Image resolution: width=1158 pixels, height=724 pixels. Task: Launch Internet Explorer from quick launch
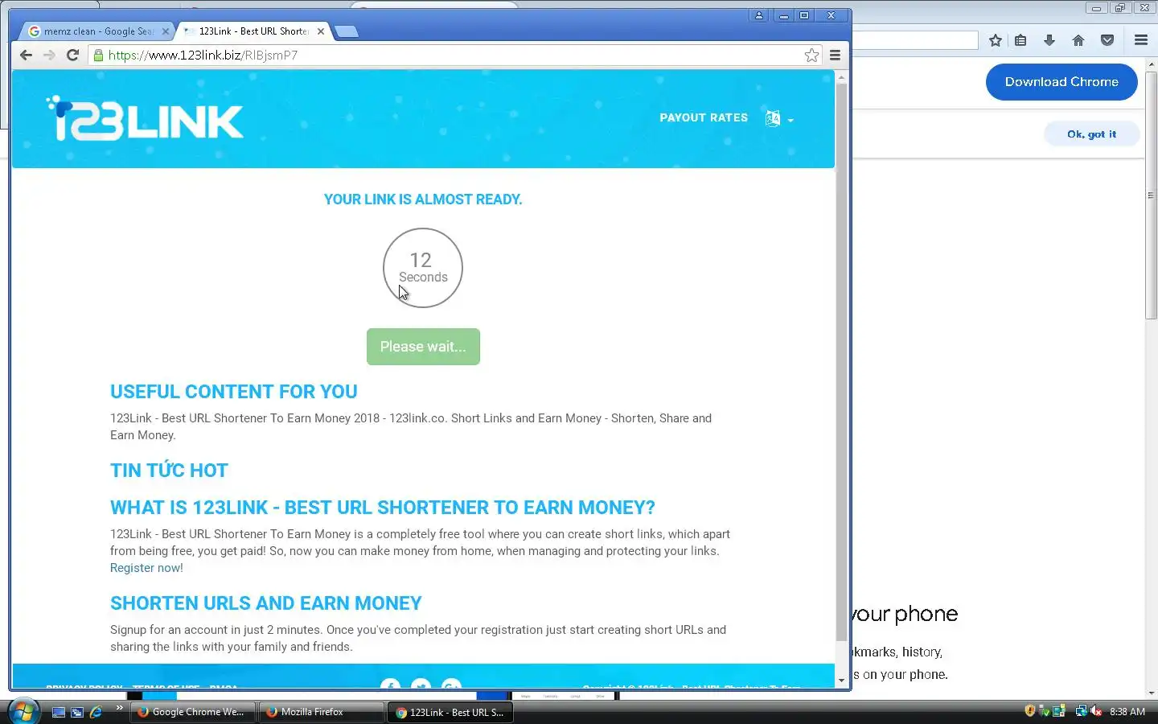point(96,712)
